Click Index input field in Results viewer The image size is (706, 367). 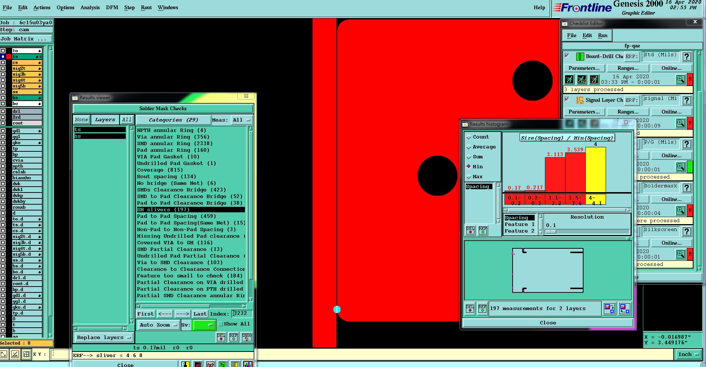point(242,313)
